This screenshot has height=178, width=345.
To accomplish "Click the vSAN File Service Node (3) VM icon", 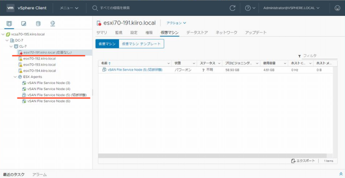I will pyautogui.click(x=24, y=83).
